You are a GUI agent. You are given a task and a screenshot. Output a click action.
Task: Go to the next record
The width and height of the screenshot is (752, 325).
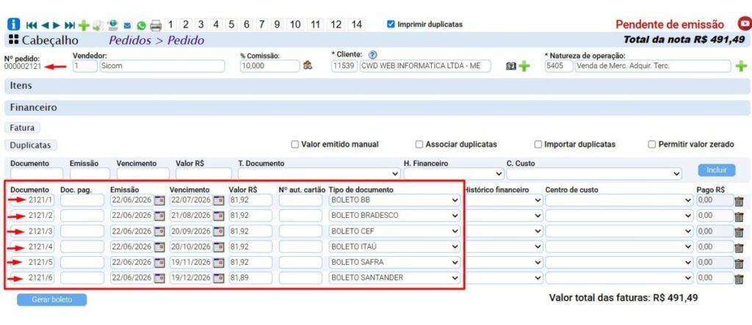tap(56, 25)
